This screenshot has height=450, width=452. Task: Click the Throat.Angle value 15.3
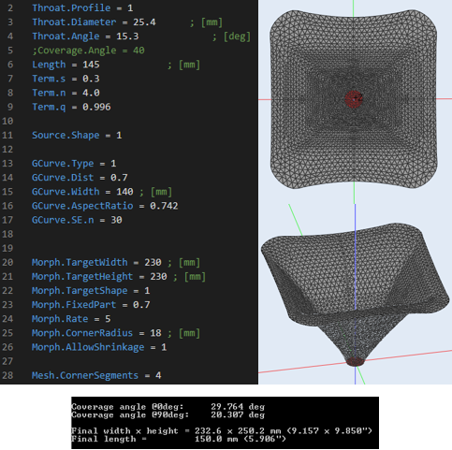pos(127,36)
